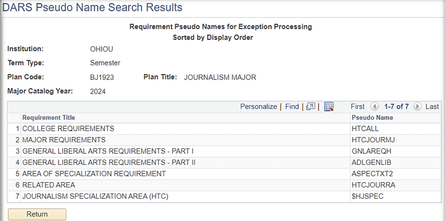Click the Return button
445x221 pixels.
(x=37, y=214)
